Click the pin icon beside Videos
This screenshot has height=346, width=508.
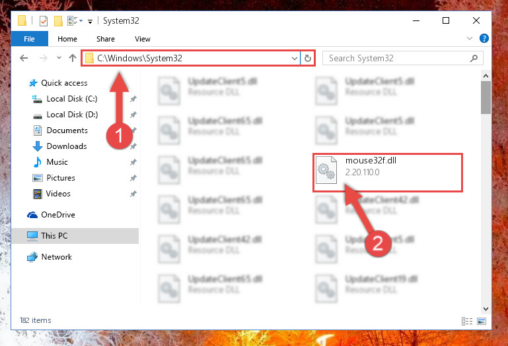point(133,194)
